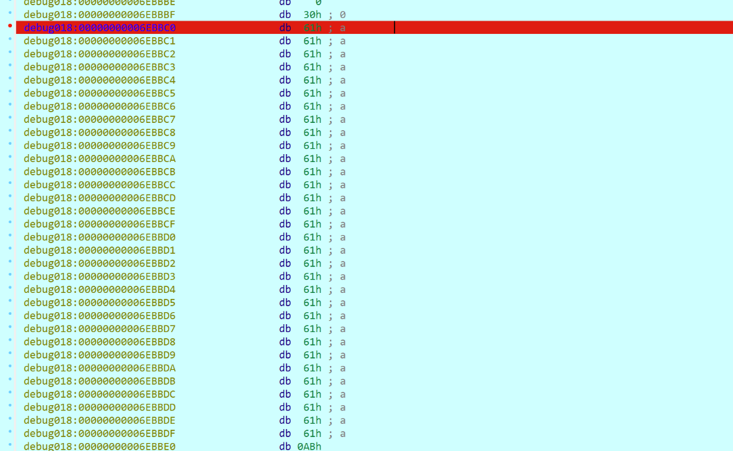Click address debug018:00000000006EBBBF
This screenshot has width=733, height=451.
pyautogui.click(x=100, y=15)
